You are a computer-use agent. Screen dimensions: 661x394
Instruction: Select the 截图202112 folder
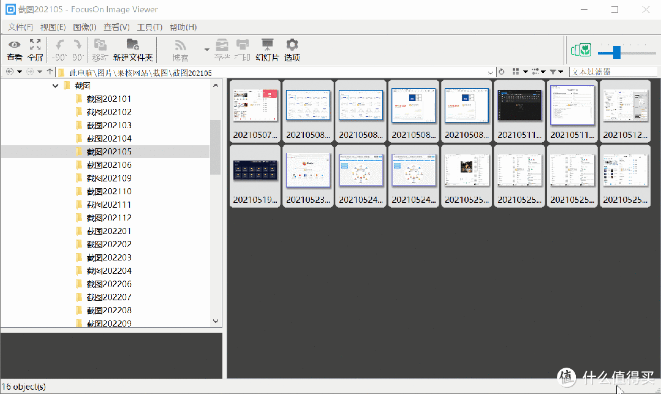click(x=109, y=218)
